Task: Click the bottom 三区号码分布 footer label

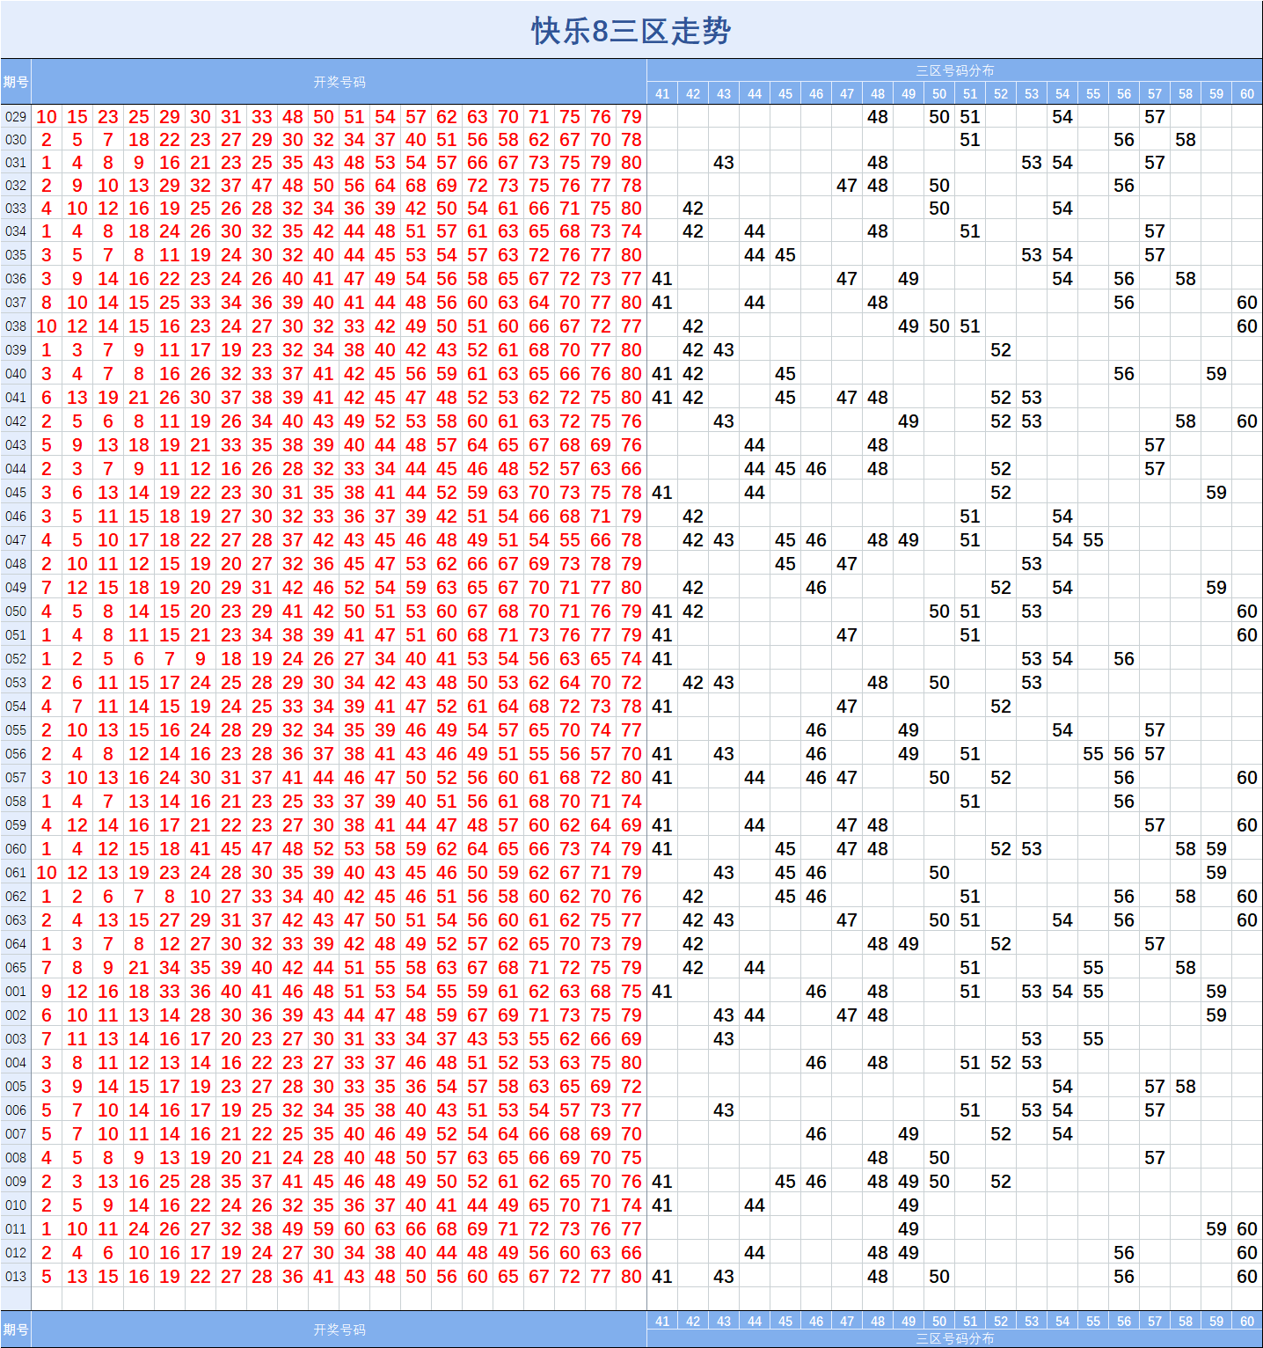Action: click(955, 1338)
